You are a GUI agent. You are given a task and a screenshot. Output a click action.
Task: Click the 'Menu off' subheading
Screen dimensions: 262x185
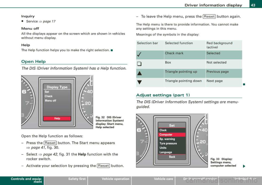30,29
